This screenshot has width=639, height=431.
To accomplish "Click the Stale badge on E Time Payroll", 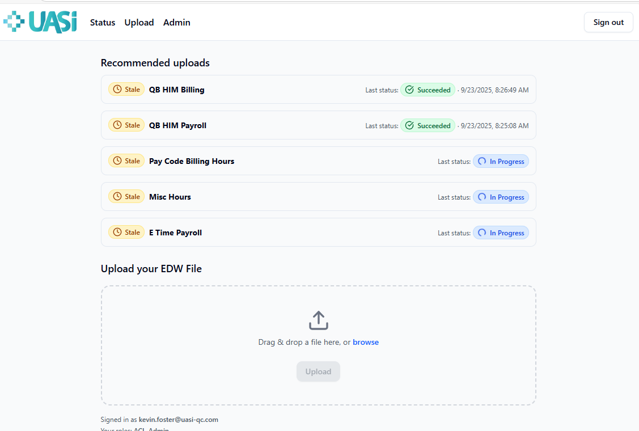I will coord(126,232).
